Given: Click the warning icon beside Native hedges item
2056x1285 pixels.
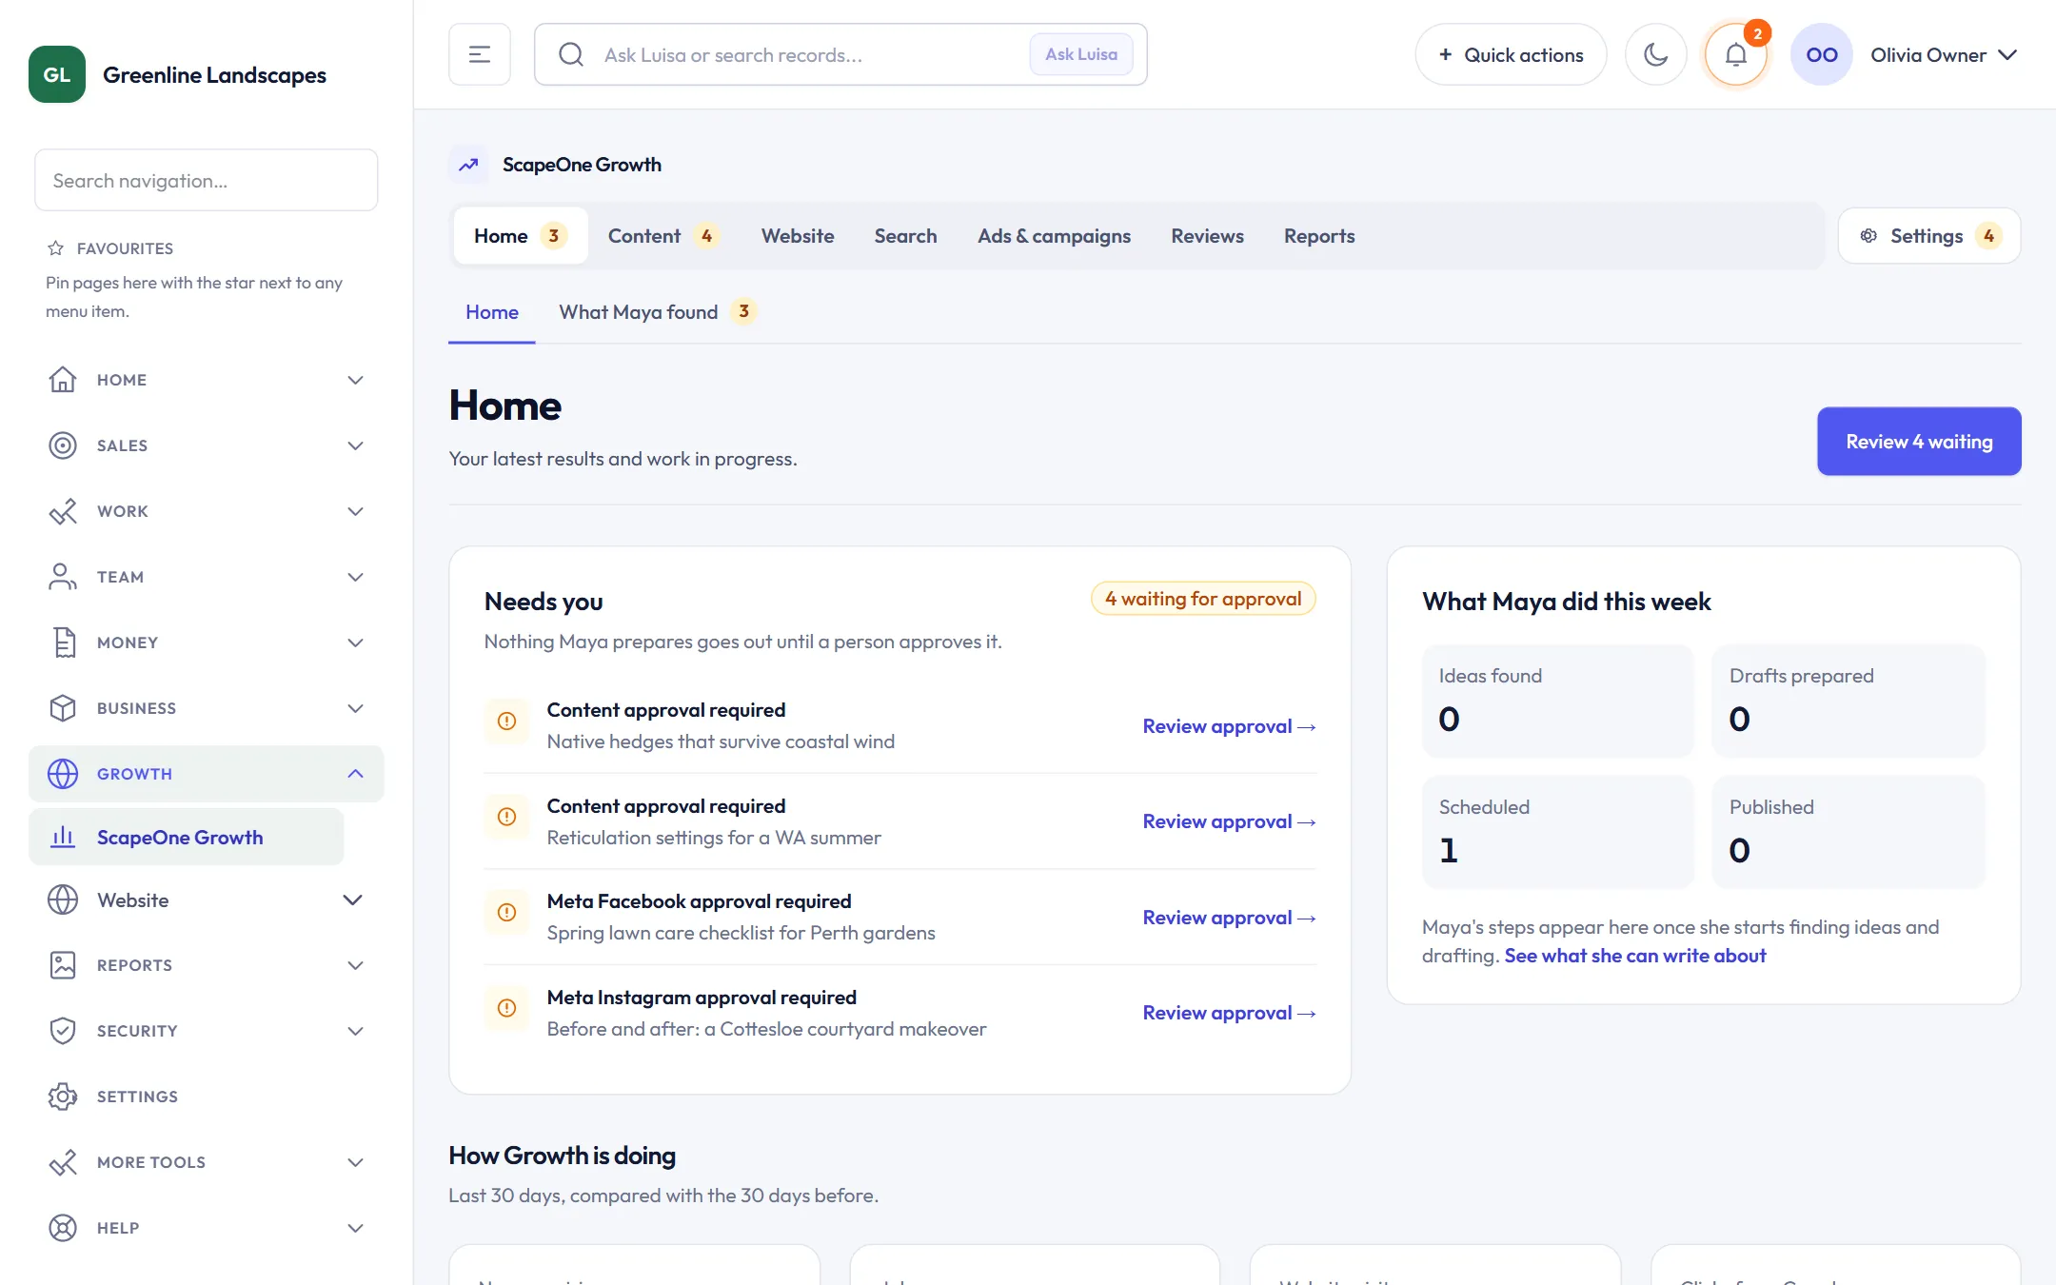Looking at the screenshot, I should [507, 722].
